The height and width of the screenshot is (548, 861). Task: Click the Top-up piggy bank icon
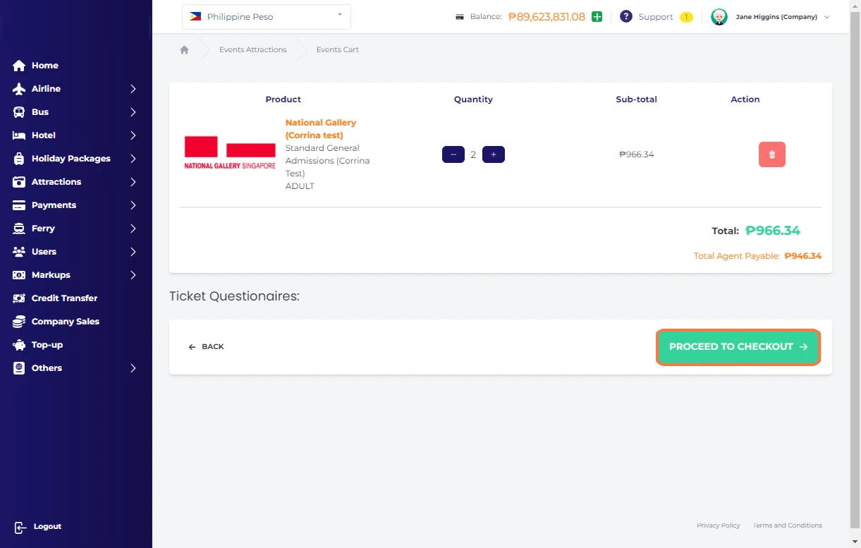[x=19, y=345]
